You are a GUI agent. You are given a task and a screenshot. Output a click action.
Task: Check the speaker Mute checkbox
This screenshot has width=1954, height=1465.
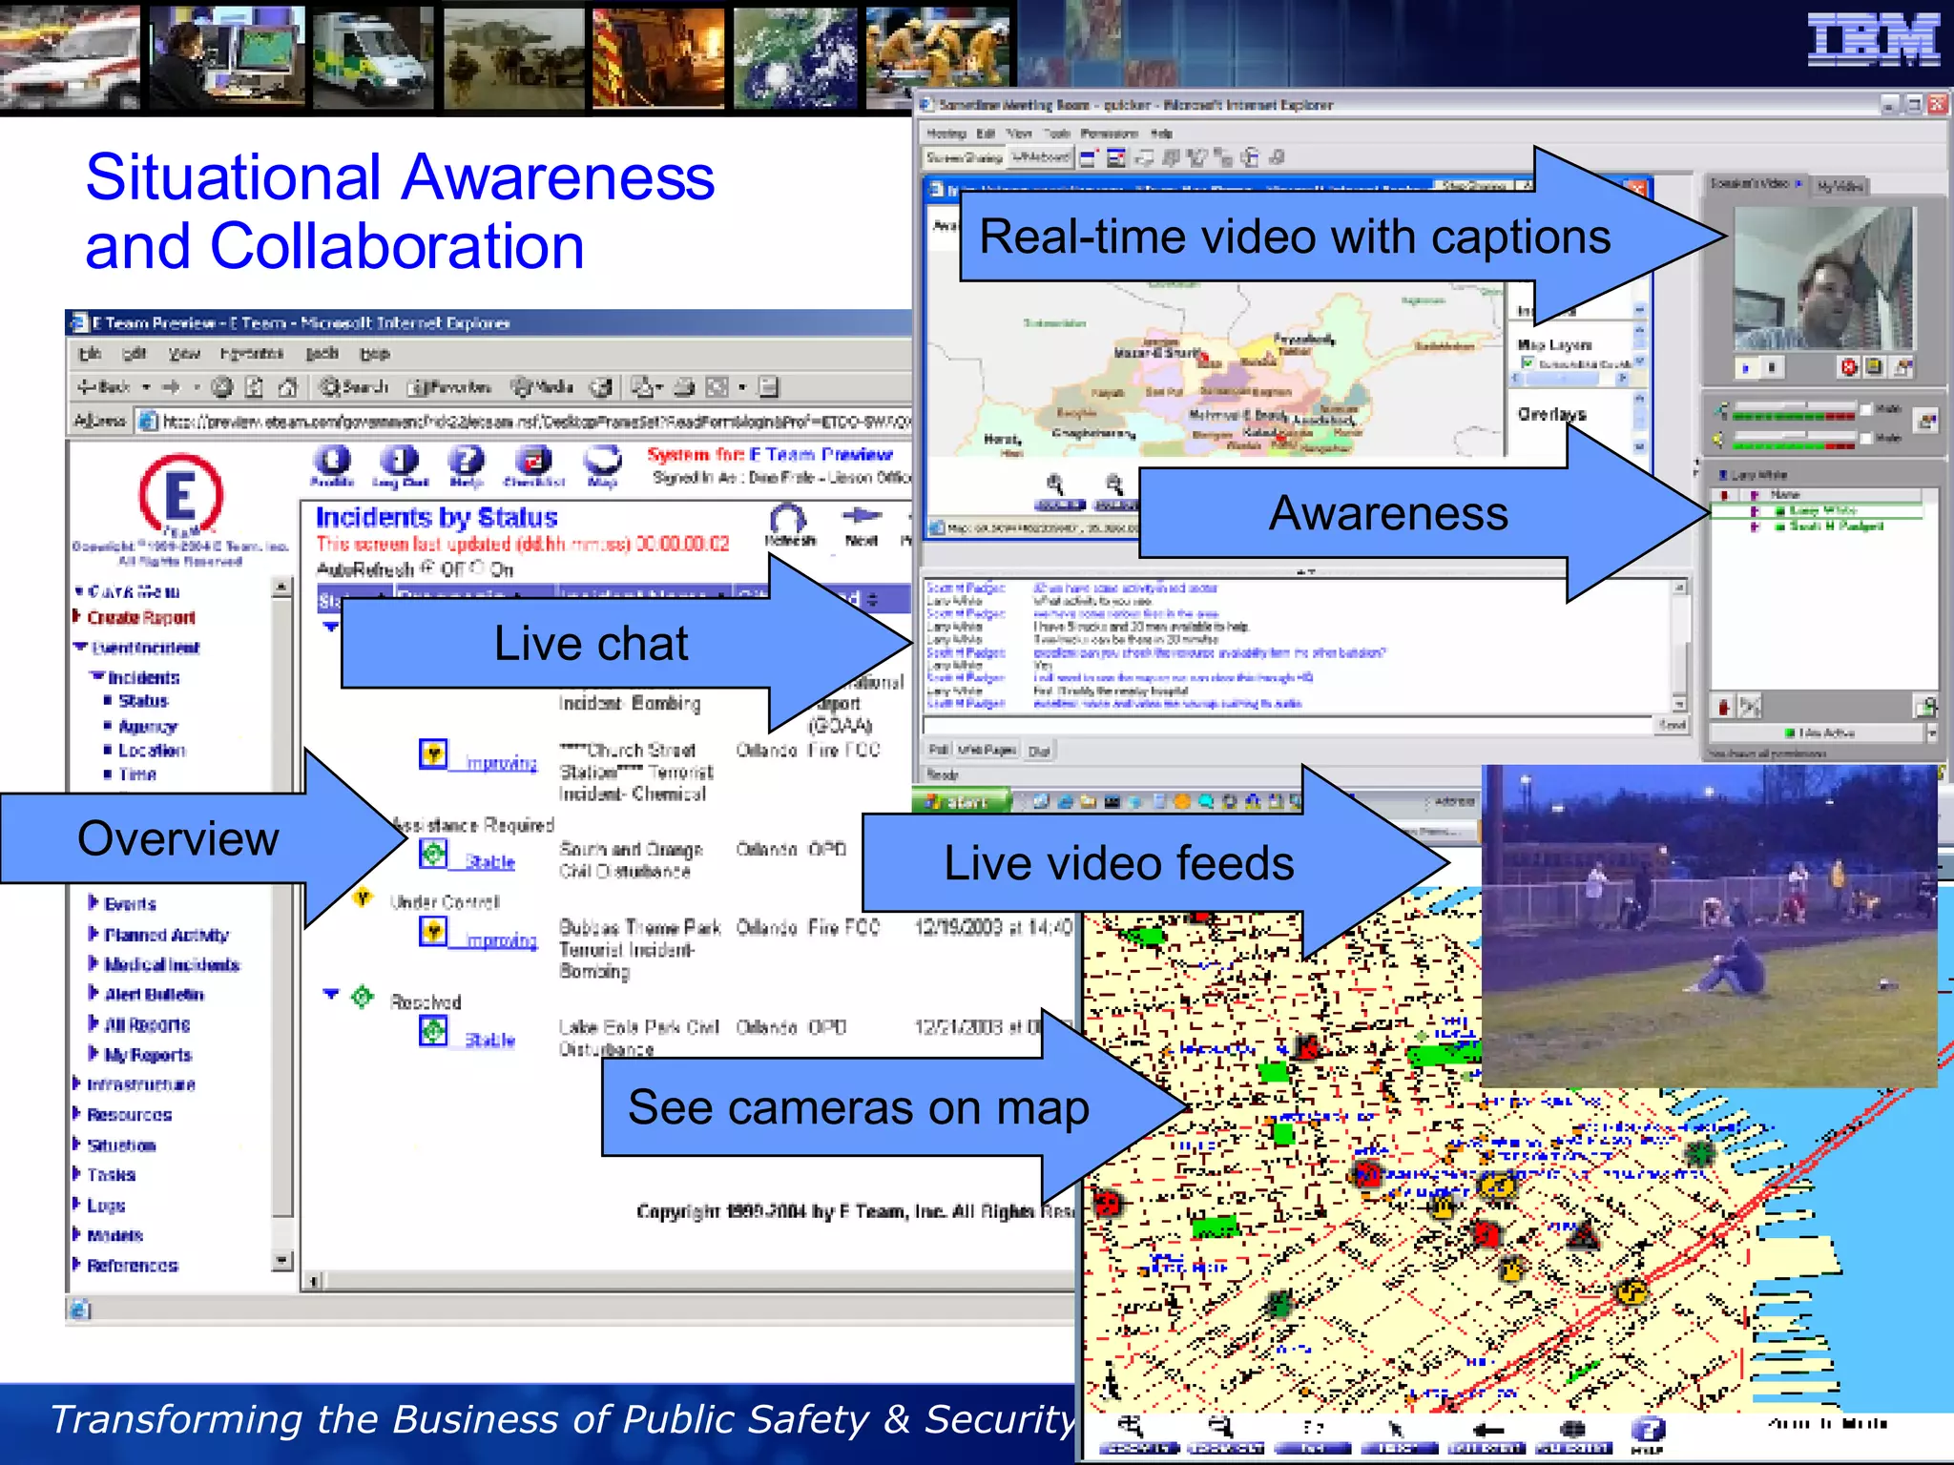pos(1866,438)
